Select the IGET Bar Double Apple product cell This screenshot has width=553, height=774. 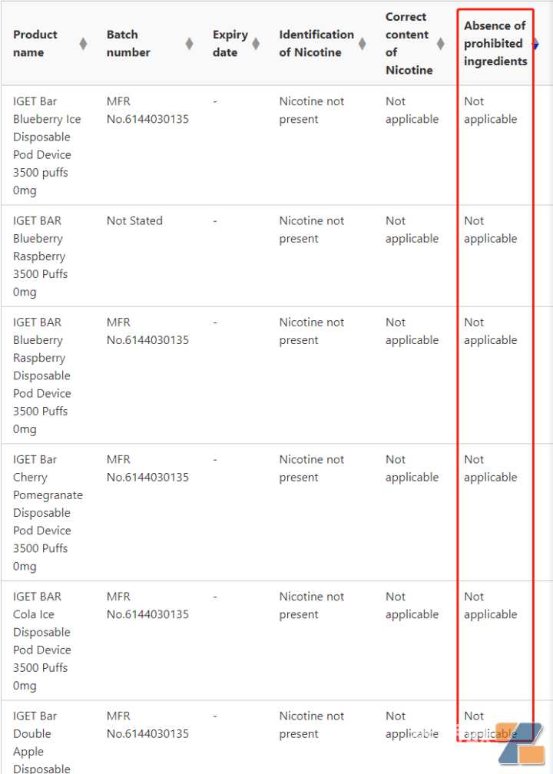[38, 743]
